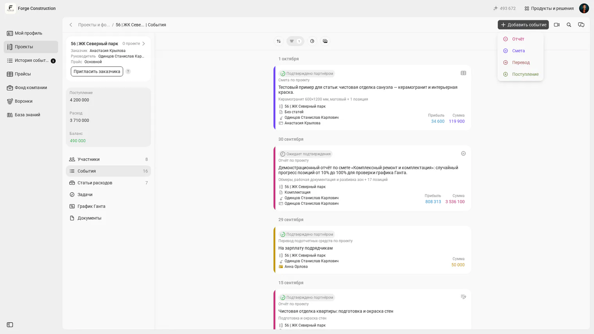Image resolution: width=594 pixels, height=334 pixels.
Task: Click the help question mark icon
Action: pyautogui.click(x=128, y=71)
